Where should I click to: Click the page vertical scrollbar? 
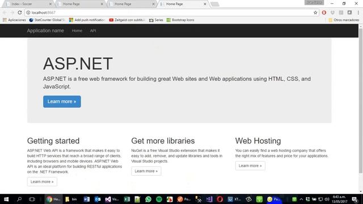tap(361, 101)
